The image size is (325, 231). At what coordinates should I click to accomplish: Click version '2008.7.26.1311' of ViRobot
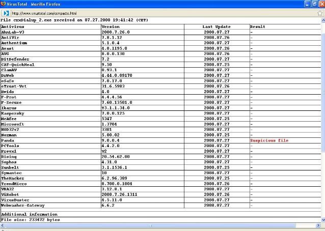pyautogui.click(x=119, y=194)
